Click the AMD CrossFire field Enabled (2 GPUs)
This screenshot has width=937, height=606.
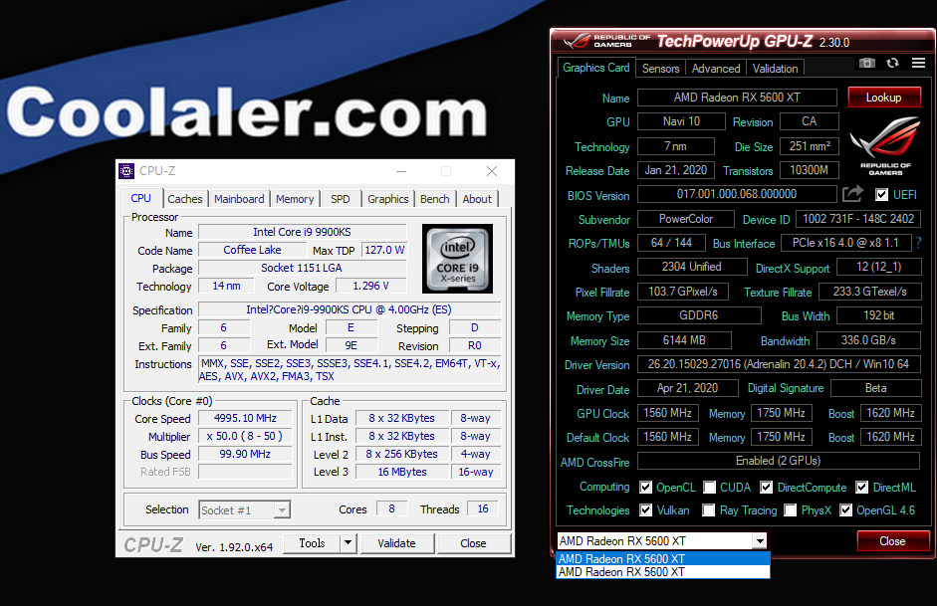[x=778, y=461]
